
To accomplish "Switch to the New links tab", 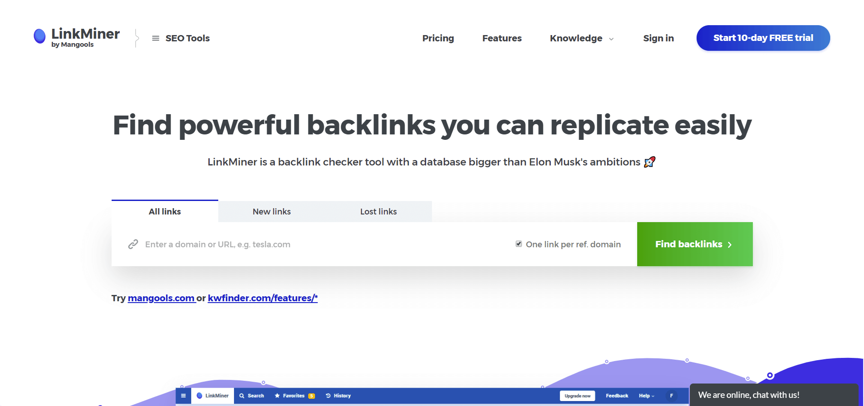I will [x=272, y=211].
